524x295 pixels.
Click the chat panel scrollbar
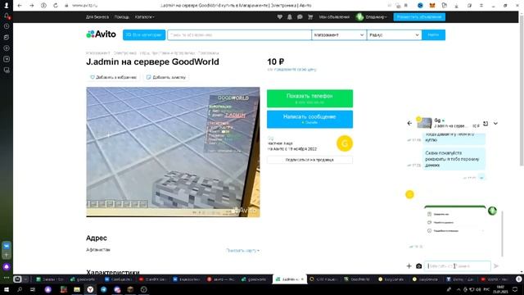(x=502, y=234)
